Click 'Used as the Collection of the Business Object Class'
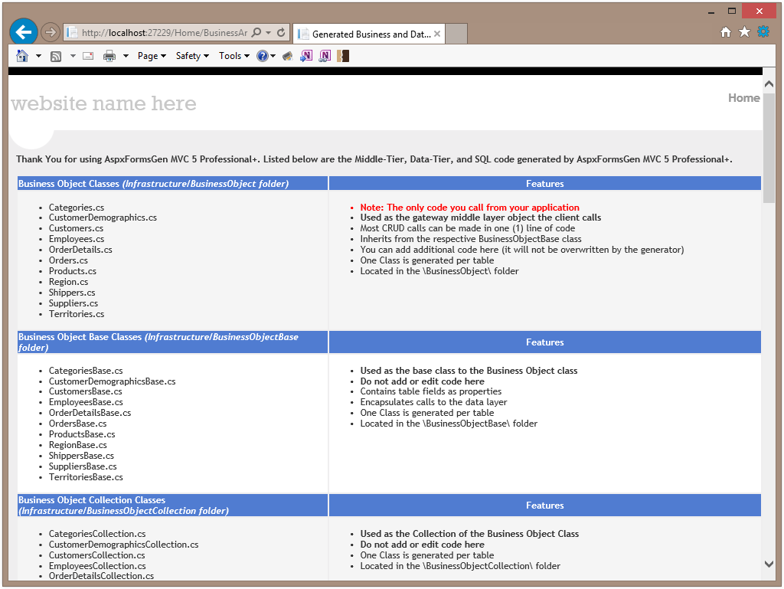The image size is (784, 589). [469, 534]
